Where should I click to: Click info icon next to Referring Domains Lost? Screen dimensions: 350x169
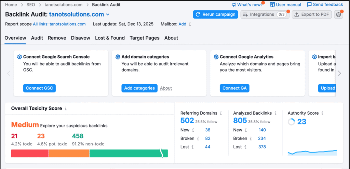coord(193,147)
